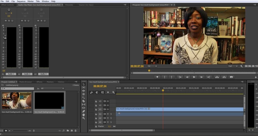Image resolution: width=258 pixels, height=136 pixels.
Task: Add a marker in the timeline header
Action: tap(108, 92)
